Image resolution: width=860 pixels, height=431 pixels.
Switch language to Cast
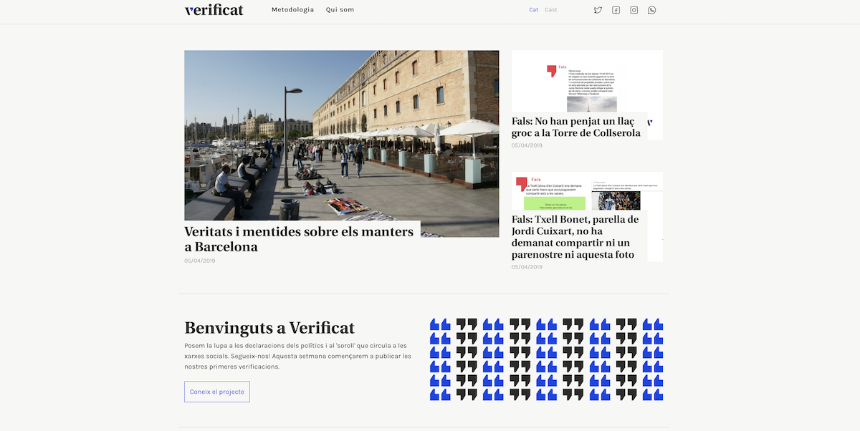click(x=550, y=10)
